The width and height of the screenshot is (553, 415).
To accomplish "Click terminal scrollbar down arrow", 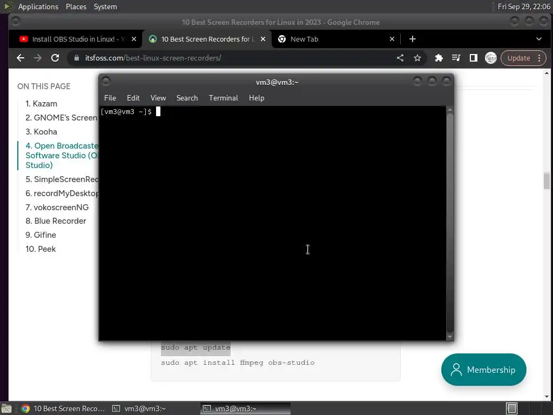I will coord(450,337).
